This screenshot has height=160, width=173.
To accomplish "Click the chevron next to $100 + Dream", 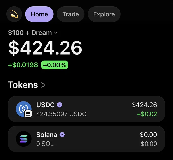I will [56, 33].
